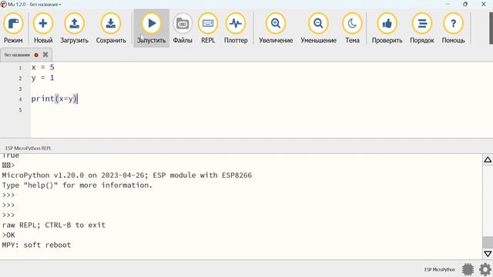The width and height of the screenshot is (493, 277).
Task: Click the 'MPY: soft reboot' REPL line
Action: point(36,245)
